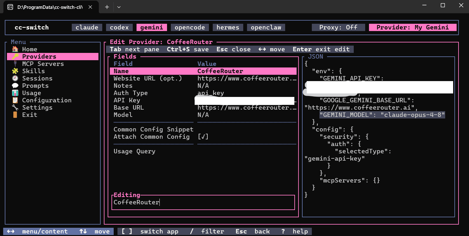This screenshot has height=236, width=469.
Task: Toggle the Attach Common Config checkbox
Action: tap(203, 137)
